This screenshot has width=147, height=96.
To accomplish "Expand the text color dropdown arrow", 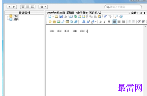I will point(96,22).
